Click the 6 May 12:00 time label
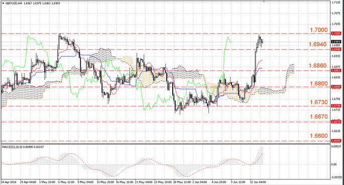Viewport: 344px width, 185px height. (x=66, y=182)
